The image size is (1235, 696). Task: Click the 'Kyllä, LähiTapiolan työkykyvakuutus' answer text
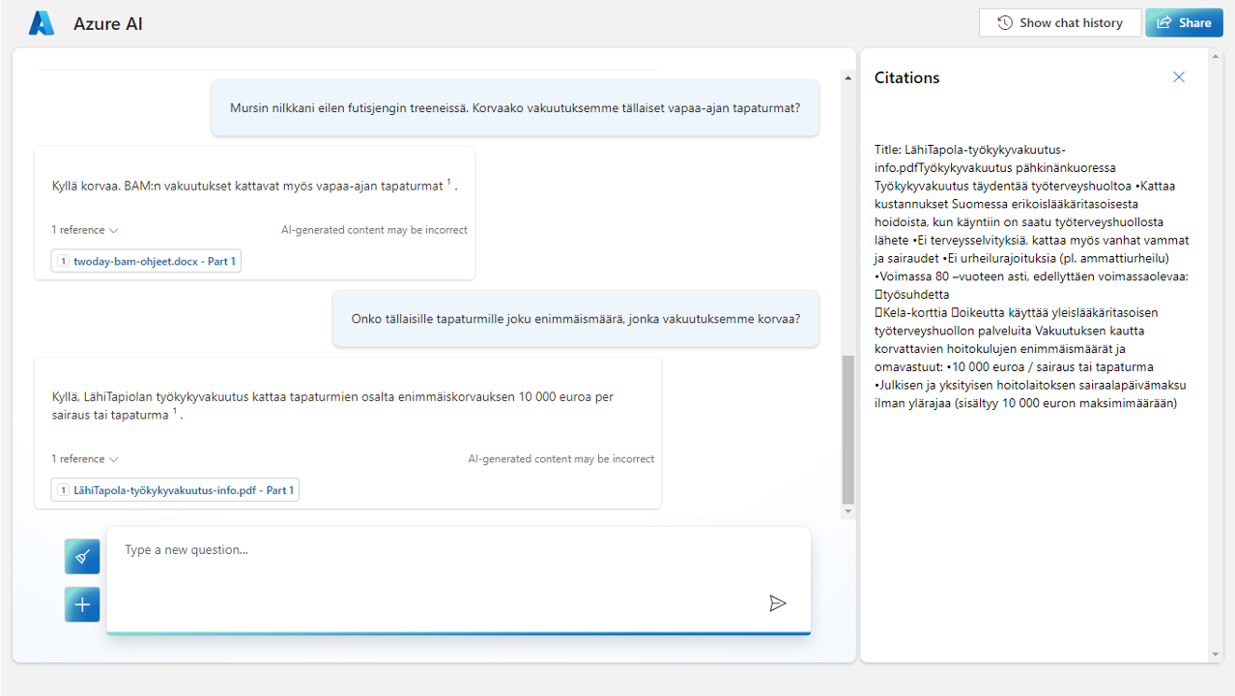pyautogui.click(x=332, y=405)
